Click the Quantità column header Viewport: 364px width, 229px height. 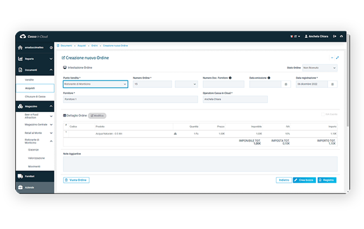point(194,127)
